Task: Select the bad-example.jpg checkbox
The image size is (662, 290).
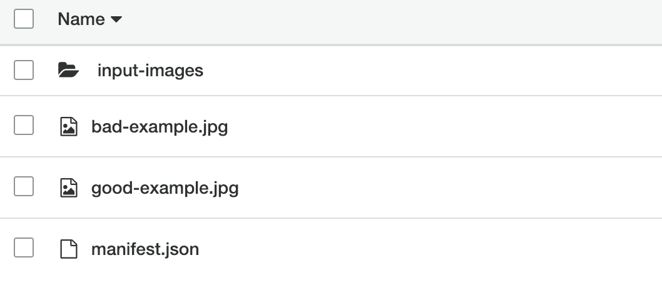Action: tap(24, 127)
